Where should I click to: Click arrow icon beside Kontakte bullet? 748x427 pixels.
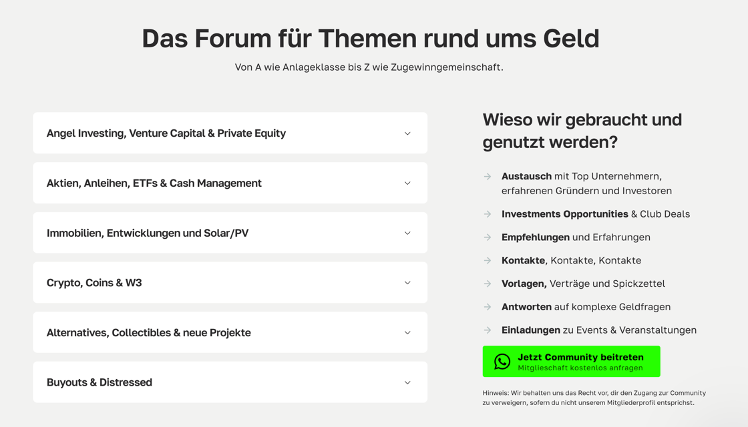click(x=488, y=261)
